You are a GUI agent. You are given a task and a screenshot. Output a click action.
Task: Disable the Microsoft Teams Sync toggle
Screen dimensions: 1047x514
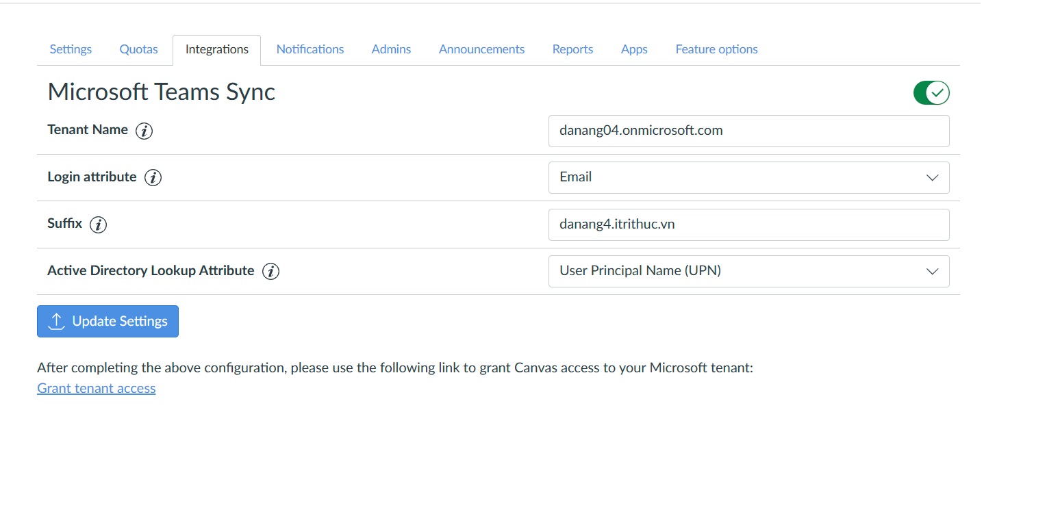pos(931,92)
